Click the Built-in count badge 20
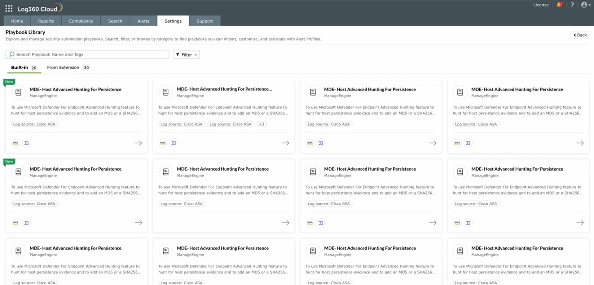 pyautogui.click(x=34, y=68)
